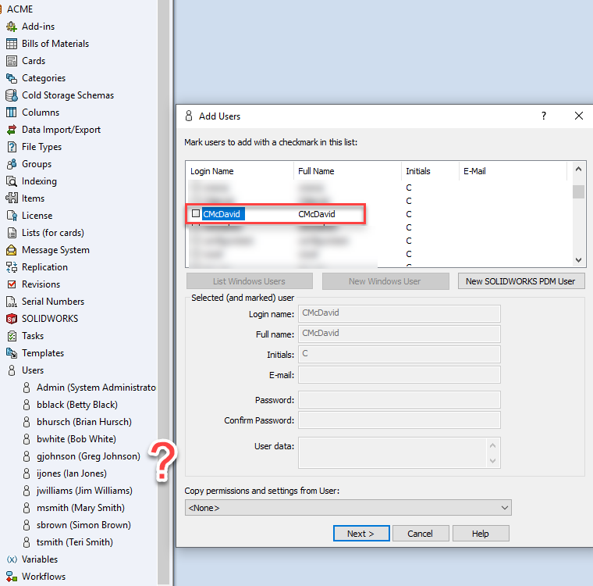Click the Initials input field
This screenshot has width=593, height=586.
(399, 354)
